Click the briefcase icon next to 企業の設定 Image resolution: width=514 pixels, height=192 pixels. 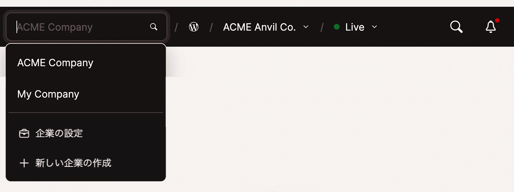pyautogui.click(x=24, y=134)
